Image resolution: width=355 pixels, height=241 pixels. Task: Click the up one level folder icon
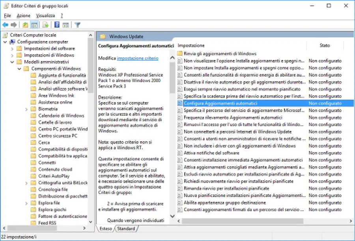(24, 24)
